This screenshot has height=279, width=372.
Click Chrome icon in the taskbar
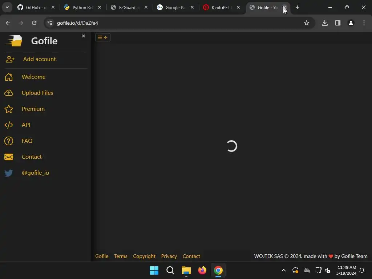click(218, 270)
